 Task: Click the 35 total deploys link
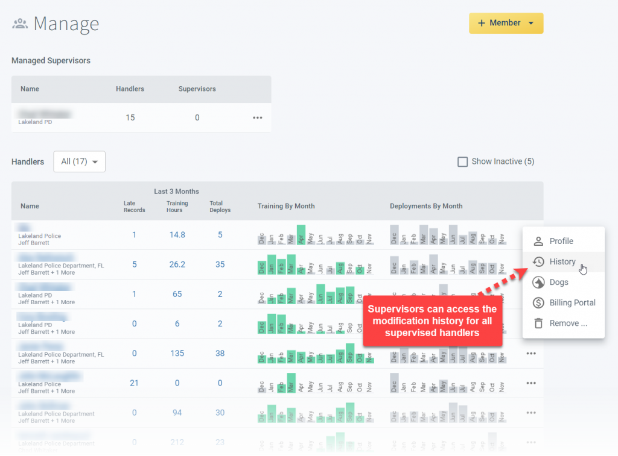(220, 264)
